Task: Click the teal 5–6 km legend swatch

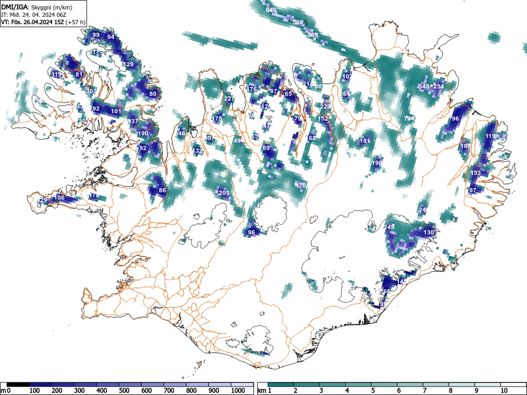Action: coord(384,384)
